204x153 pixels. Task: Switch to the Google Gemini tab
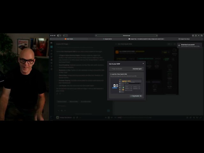[x=107, y=39]
